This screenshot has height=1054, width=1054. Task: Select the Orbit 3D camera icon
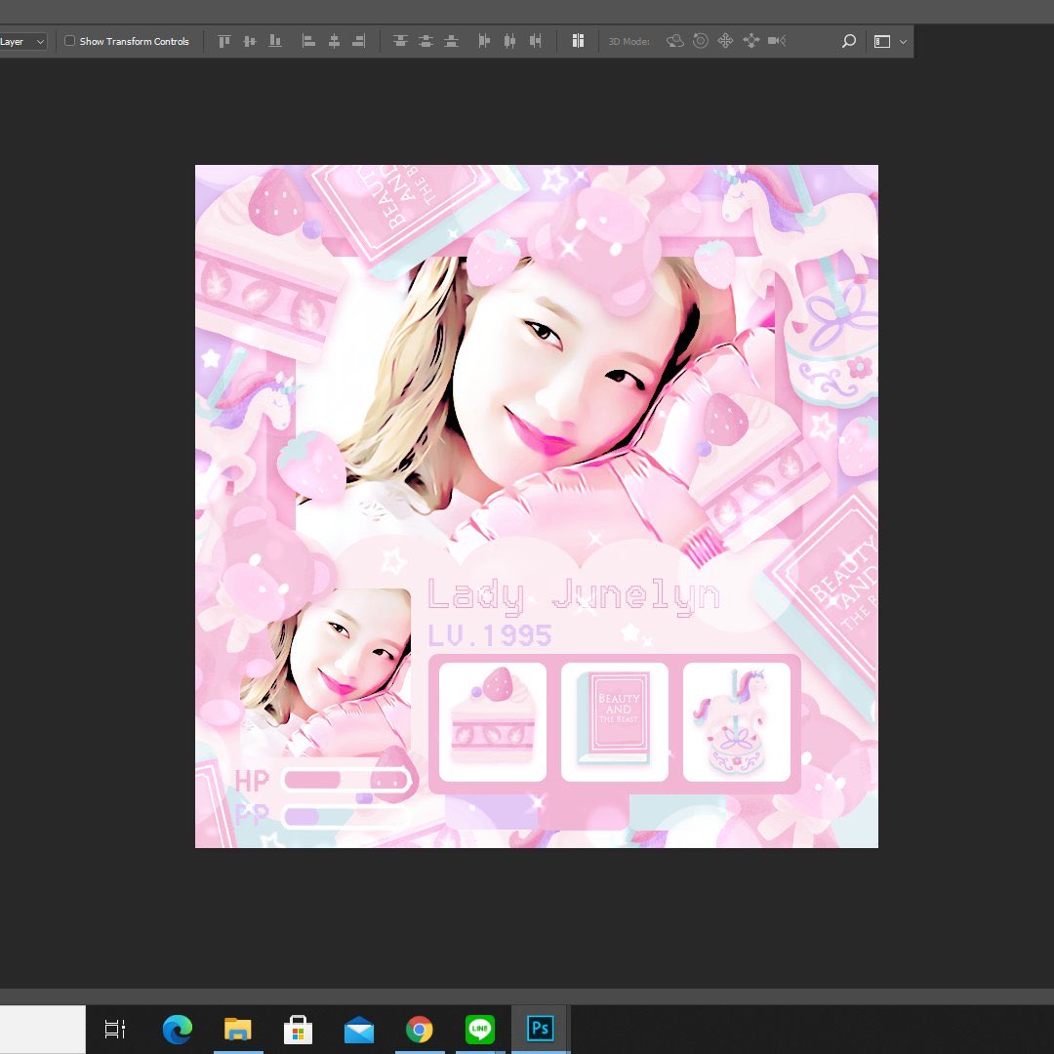pos(674,41)
